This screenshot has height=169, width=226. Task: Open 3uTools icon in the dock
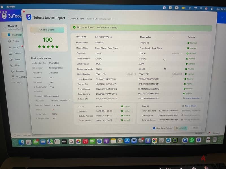[199, 140]
